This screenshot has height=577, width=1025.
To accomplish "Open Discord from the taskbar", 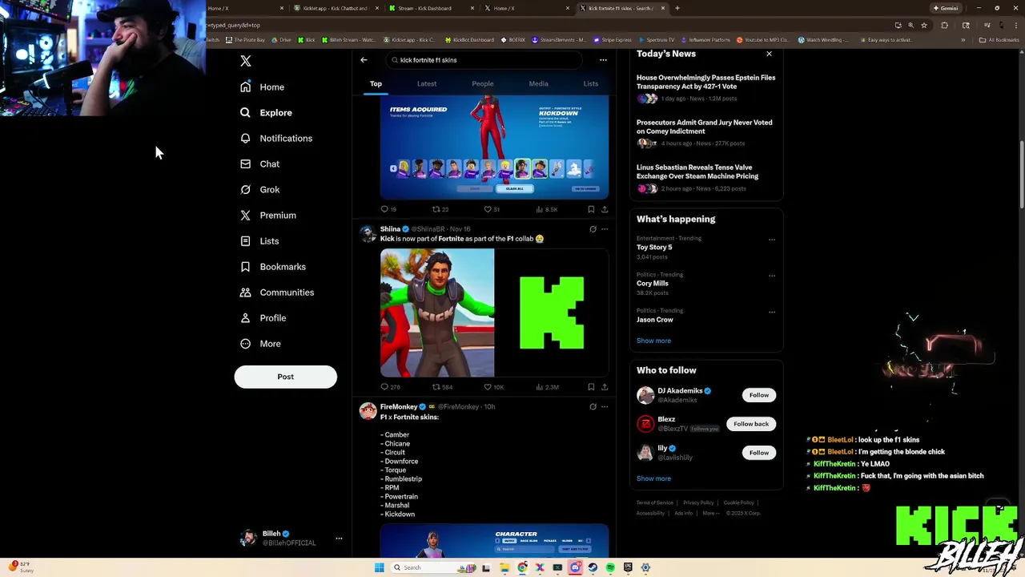I will [575, 567].
